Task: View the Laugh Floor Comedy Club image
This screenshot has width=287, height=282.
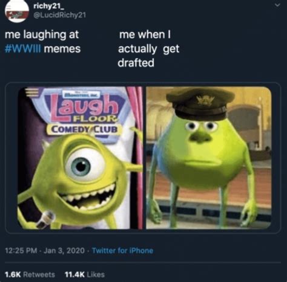Action: tap(80, 158)
